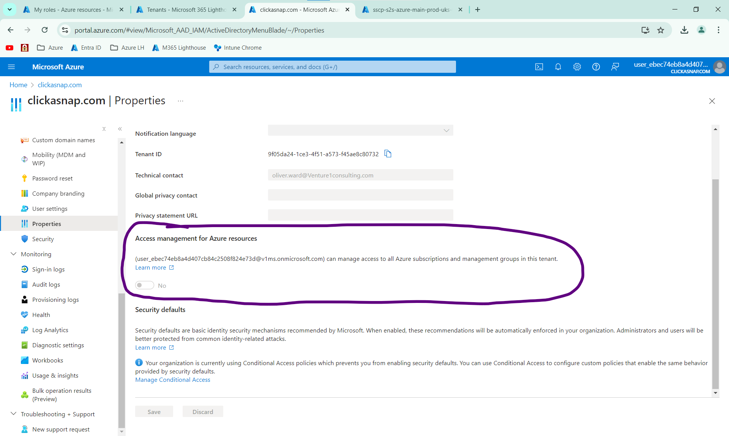Click the Discard button
729x436 pixels.
[x=202, y=412]
